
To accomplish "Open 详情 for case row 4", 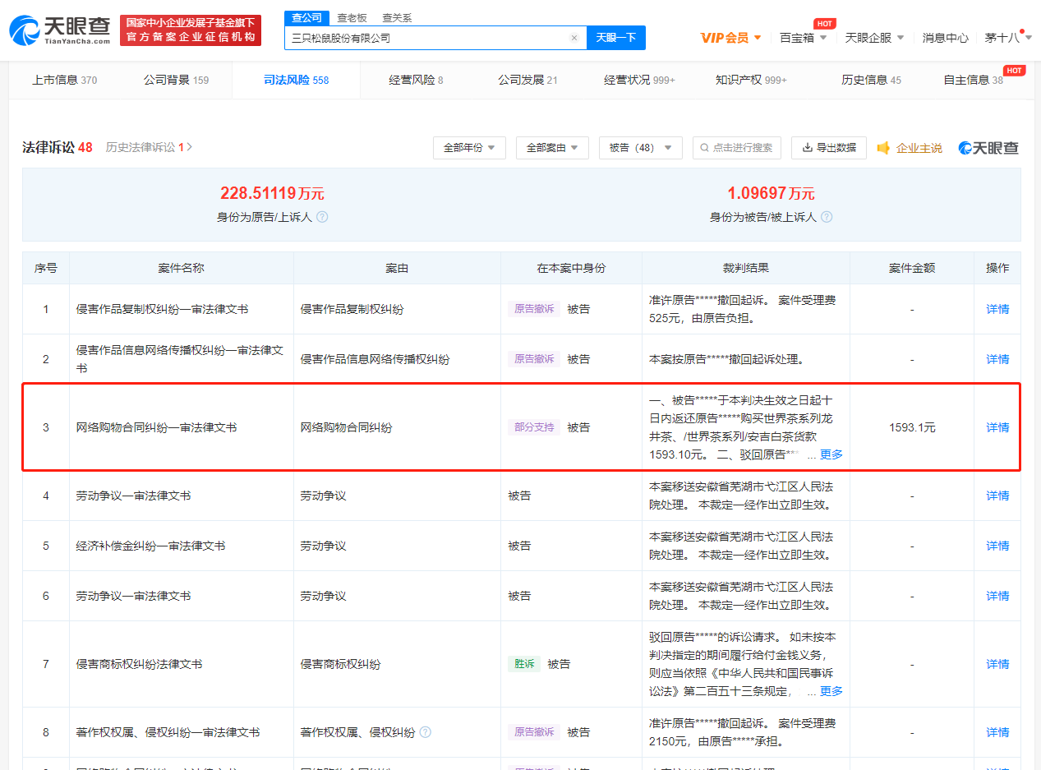I will (x=997, y=496).
